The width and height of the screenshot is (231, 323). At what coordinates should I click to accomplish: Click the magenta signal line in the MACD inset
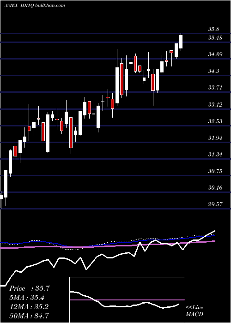click(127, 300)
